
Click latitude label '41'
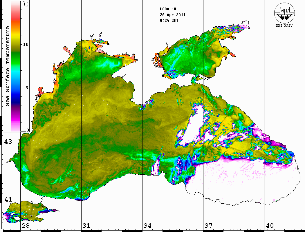coord(8,199)
